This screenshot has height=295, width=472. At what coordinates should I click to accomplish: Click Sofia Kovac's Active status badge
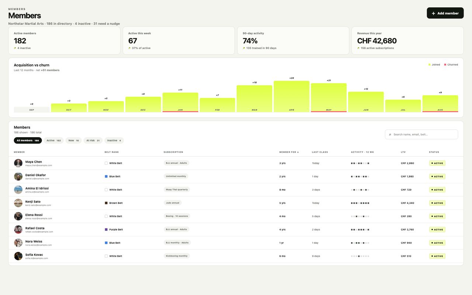(x=437, y=256)
